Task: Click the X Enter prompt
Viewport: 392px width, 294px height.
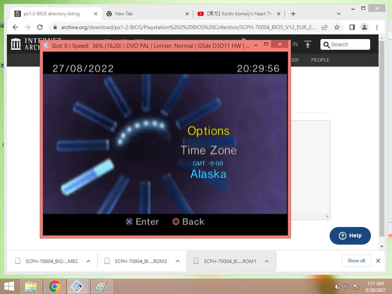Action: pos(142,222)
